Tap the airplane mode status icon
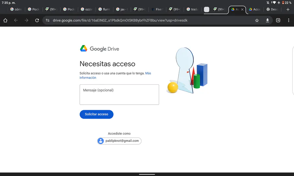Image resolution: width=294 pixels, height=176 pixels. pos(279,3)
